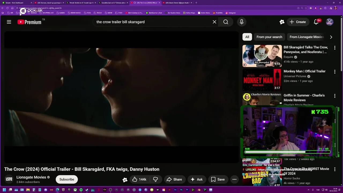Open the Instagram bookmark
Viewport: 343px width, 193px height.
(231, 13)
